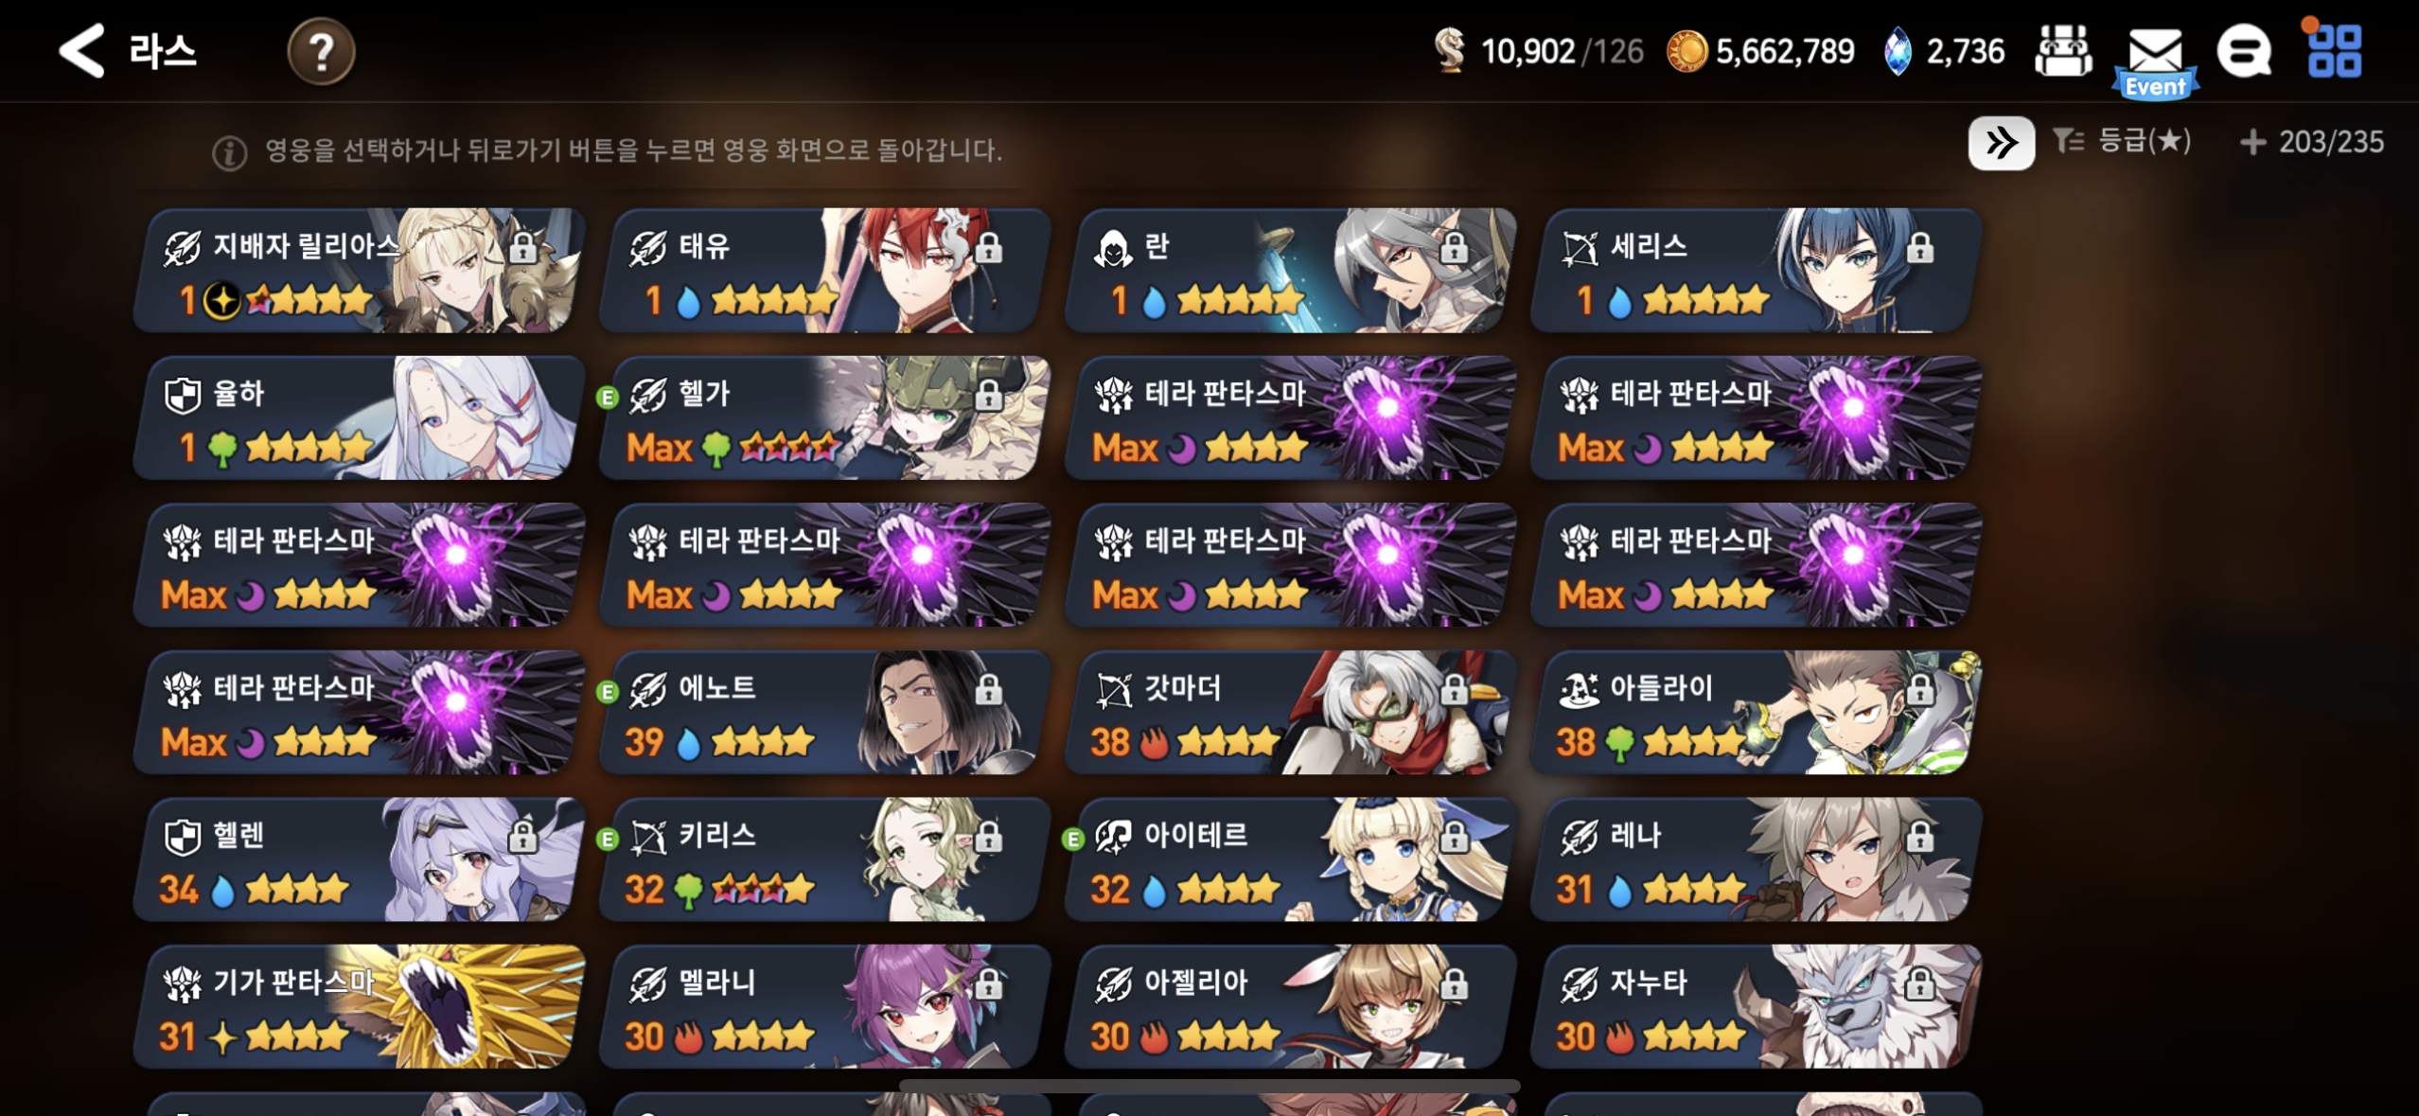Go back using the arrow next to 라스
The image size is (2419, 1116).
click(x=80, y=50)
